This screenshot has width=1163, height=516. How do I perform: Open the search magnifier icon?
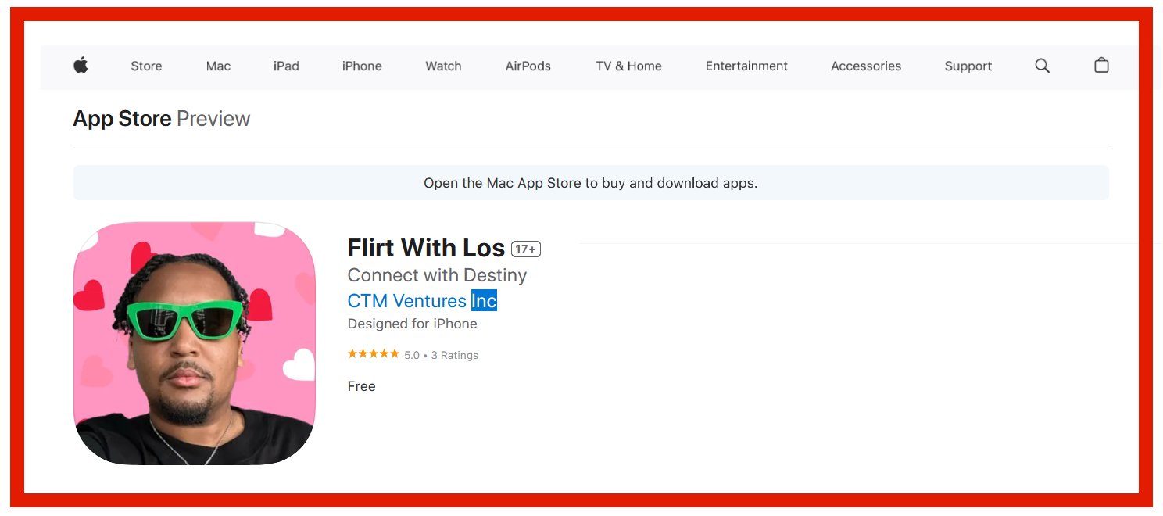(1042, 66)
